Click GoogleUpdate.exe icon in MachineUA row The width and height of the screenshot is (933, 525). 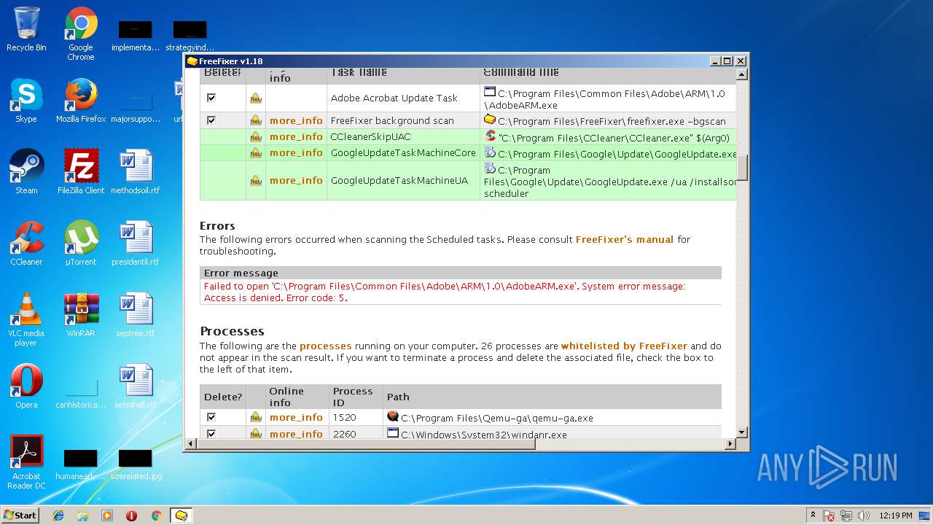pyautogui.click(x=490, y=168)
